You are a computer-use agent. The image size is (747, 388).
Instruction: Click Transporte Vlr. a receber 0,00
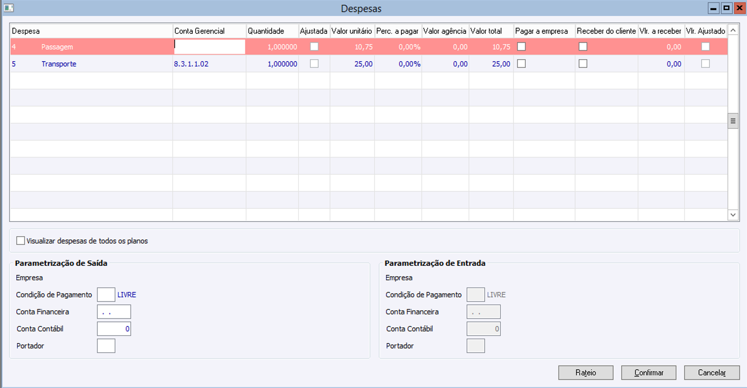[x=674, y=64]
